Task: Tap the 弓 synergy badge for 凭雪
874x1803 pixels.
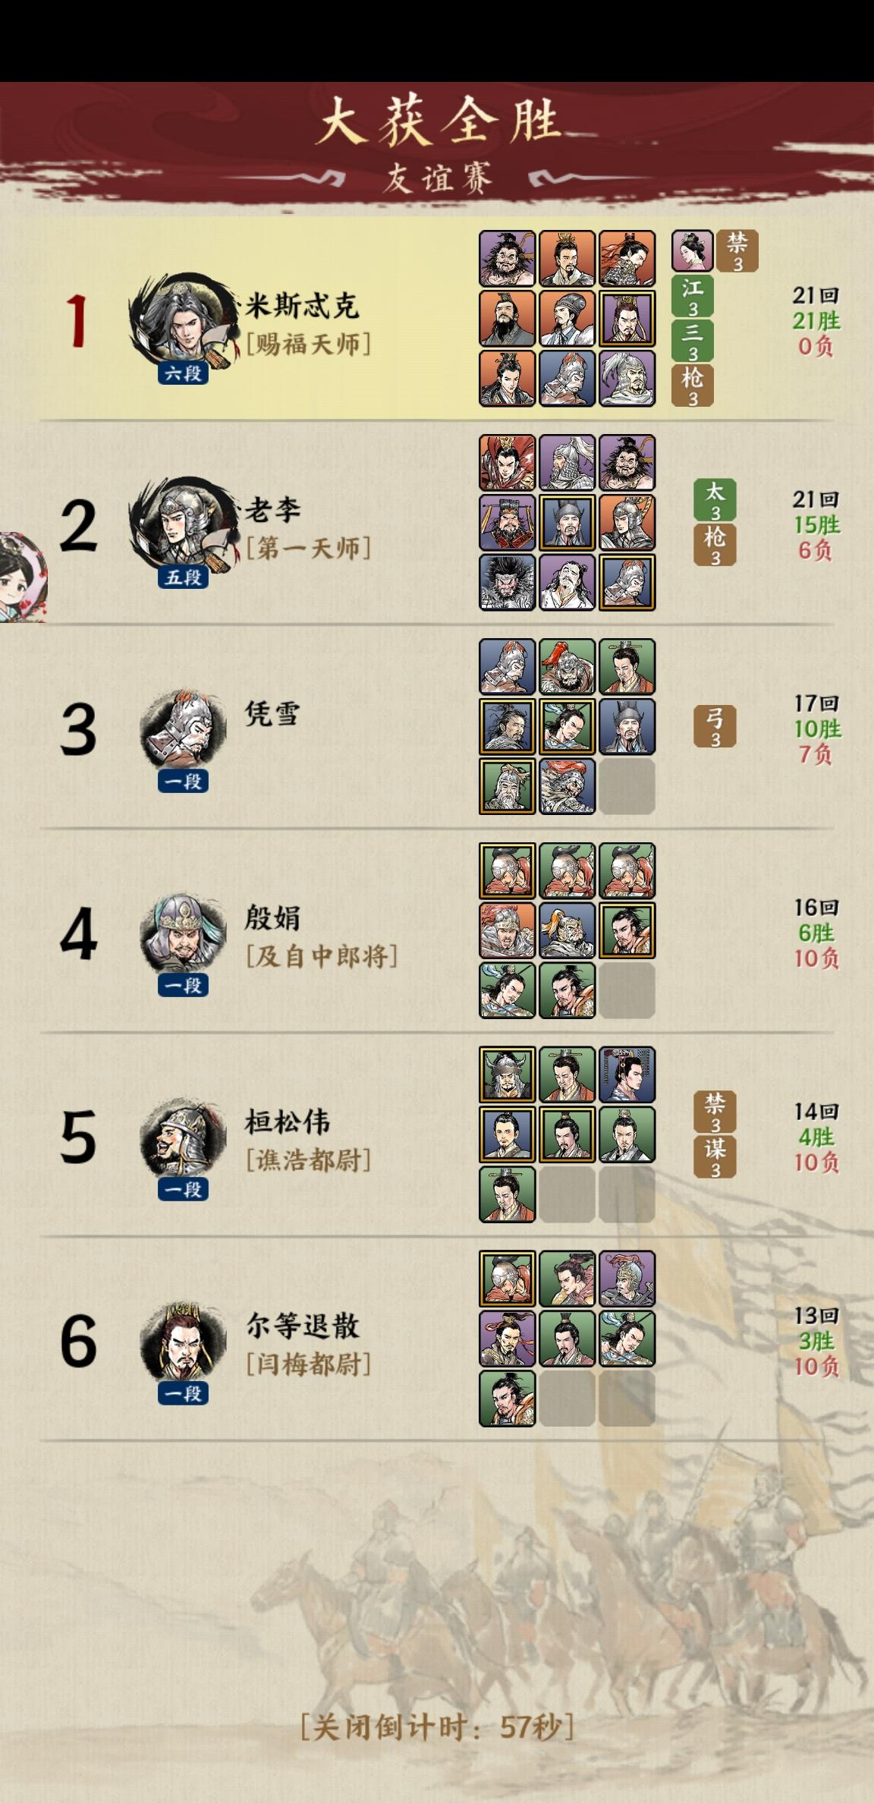Action: click(x=715, y=726)
